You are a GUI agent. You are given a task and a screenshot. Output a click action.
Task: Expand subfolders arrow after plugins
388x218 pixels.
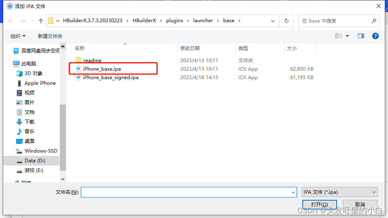[x=188, y=21]
